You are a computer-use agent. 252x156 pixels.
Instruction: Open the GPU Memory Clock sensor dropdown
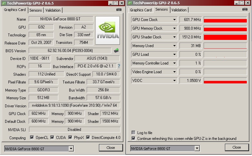174,28
